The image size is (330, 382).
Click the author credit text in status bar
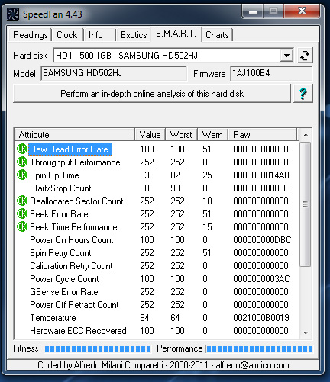[163, 365]
